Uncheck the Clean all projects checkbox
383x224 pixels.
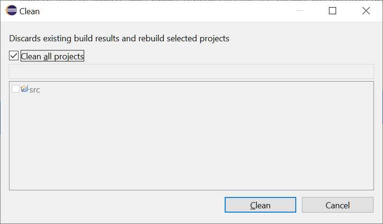pos(14,56)
